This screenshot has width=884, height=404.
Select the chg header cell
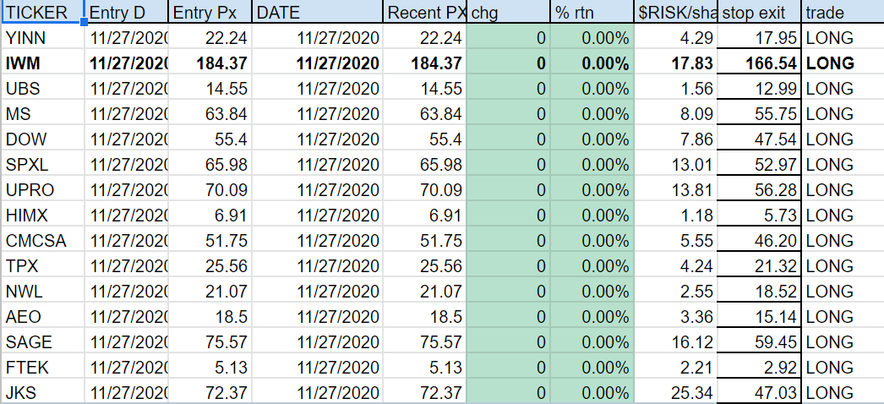[509, 13]
